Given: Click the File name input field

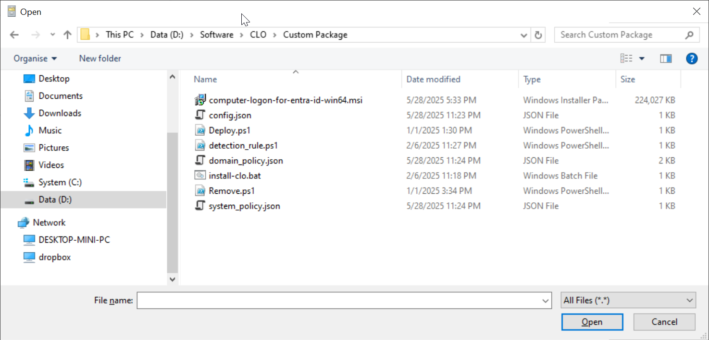Looking at the screenshot, I should click(339, 300).
